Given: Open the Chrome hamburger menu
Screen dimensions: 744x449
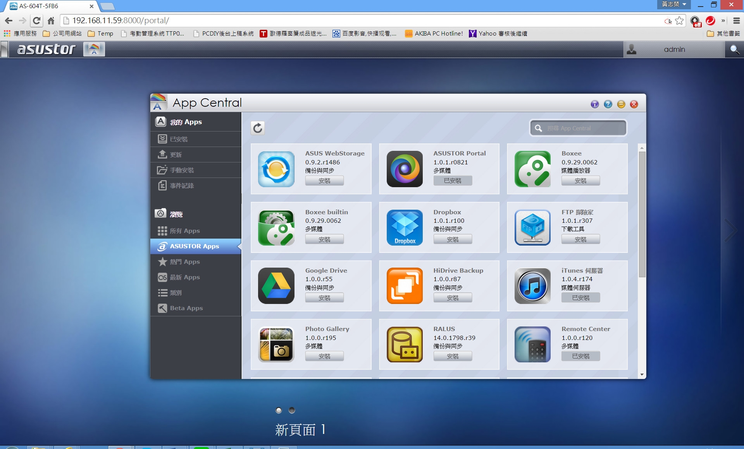Looking at the screenshot, I should [736, 20].
